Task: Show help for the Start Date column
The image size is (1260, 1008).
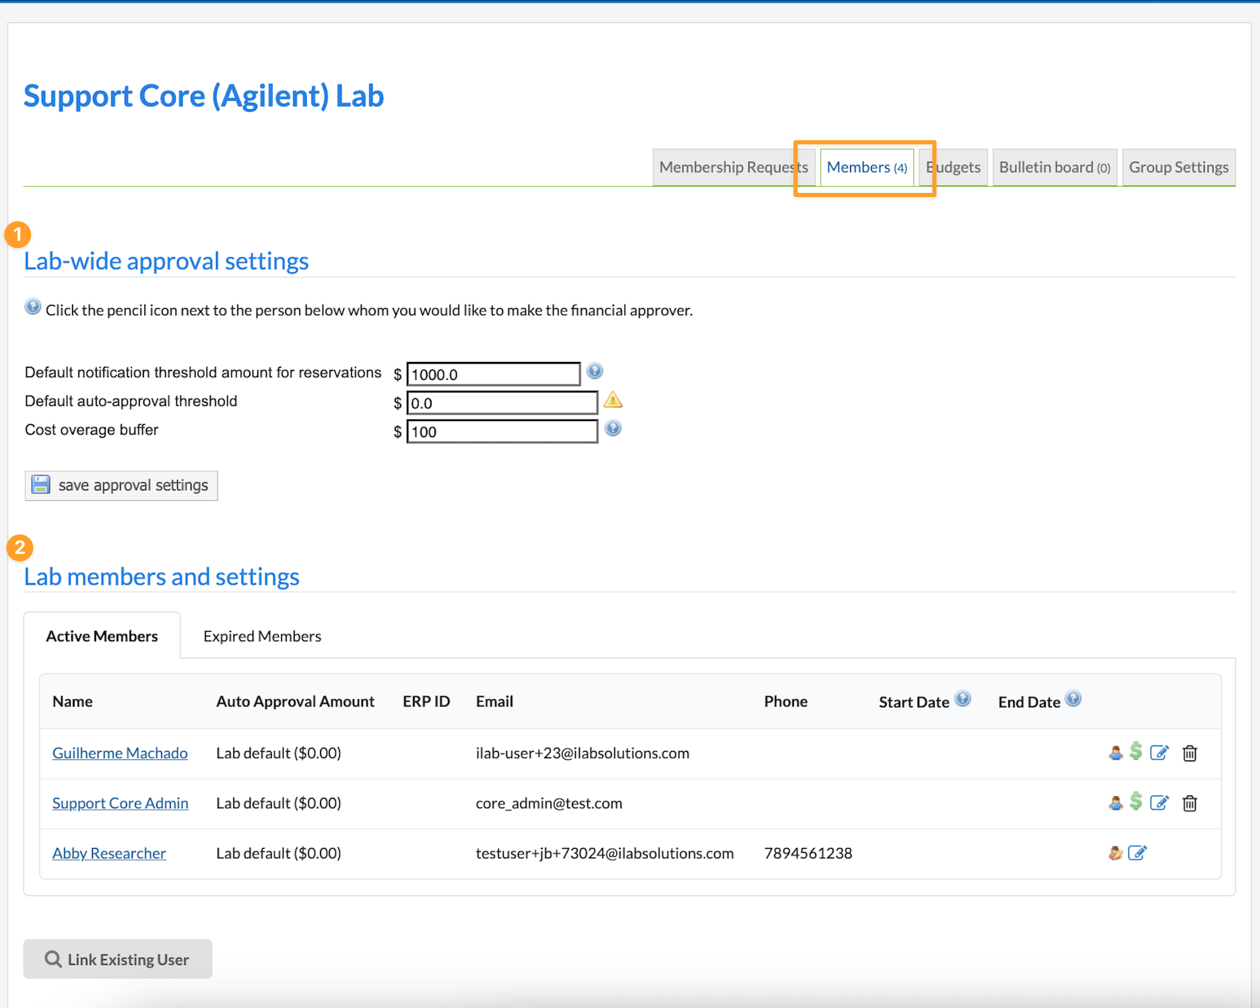Action: click(963, 699)
